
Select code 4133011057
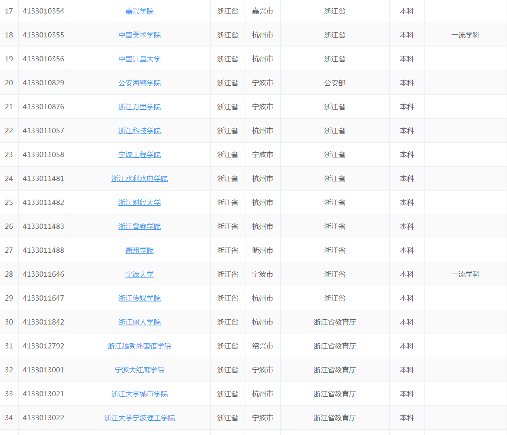click(x=43, y=131)
